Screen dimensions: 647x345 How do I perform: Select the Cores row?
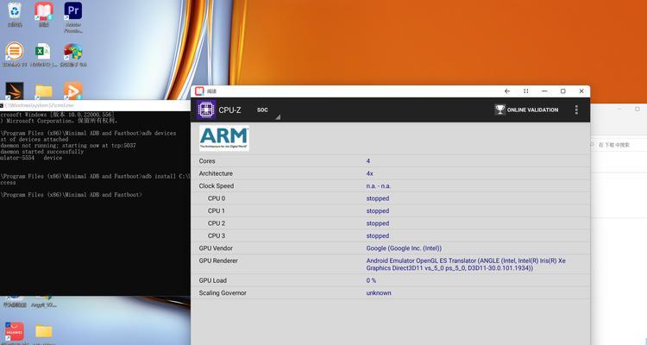(390, 161)
